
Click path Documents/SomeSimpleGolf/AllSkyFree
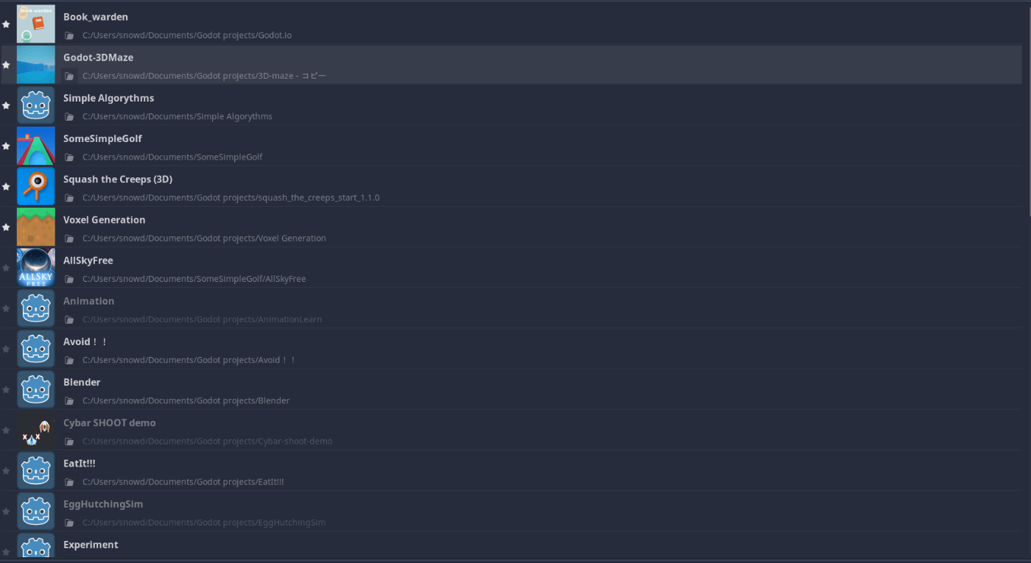click(194, 279)
